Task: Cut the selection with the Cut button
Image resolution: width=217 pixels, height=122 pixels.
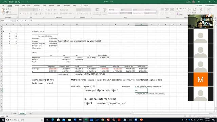Action: 8,9
